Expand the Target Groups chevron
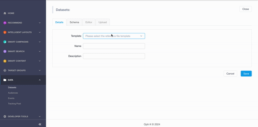This screenshot has width=258, height=127. pos(40,70)
